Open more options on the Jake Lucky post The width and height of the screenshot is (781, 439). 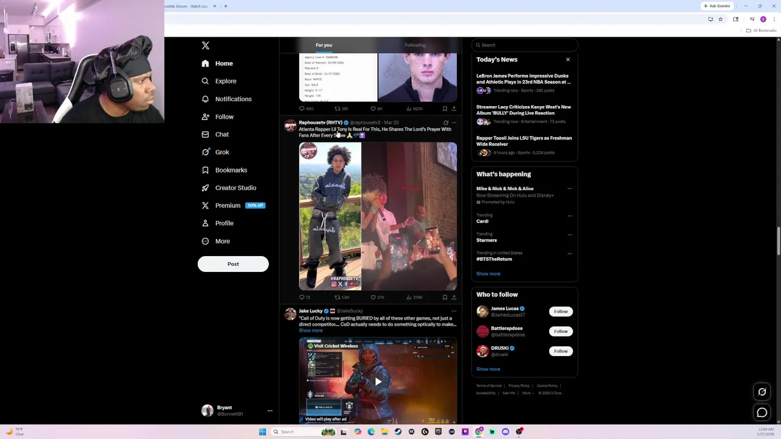454,311
